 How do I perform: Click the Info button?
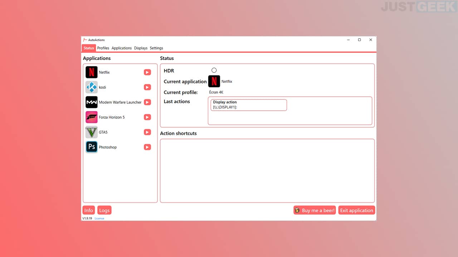click(x=89, y=210)
